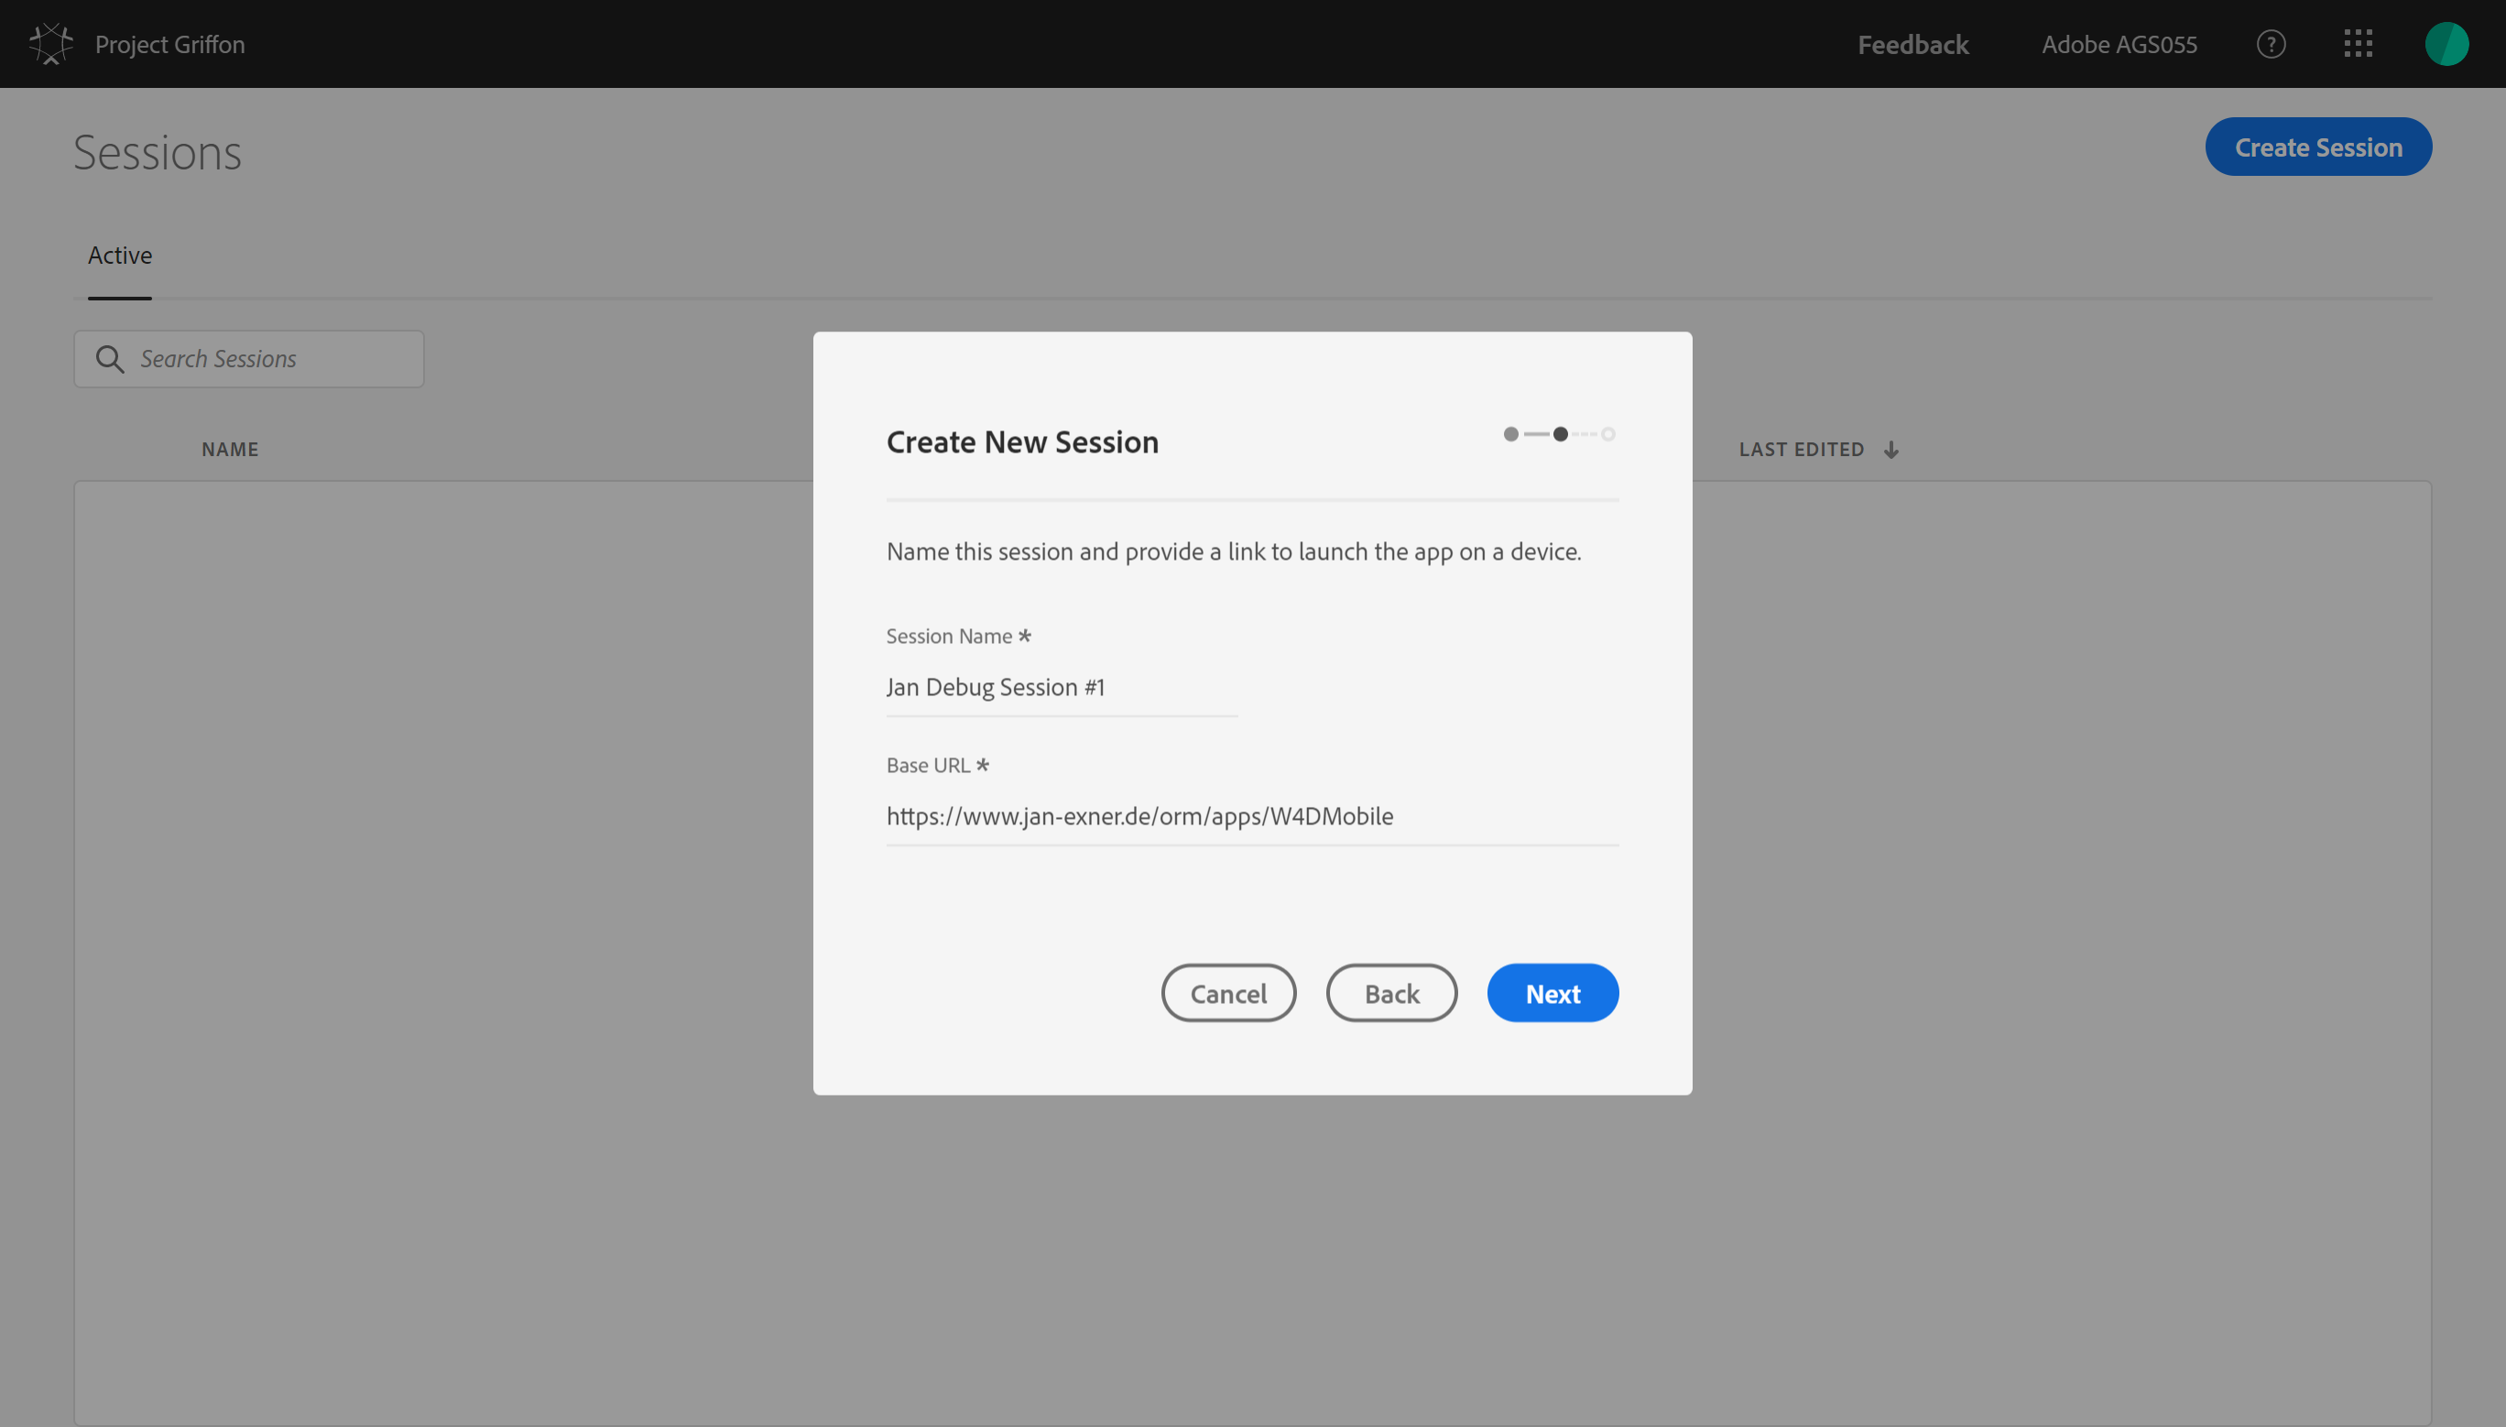Viewport: 2506px width, 1427px height.
Task: Click the second dot on the progress stepper
Action: (1559, 433)
